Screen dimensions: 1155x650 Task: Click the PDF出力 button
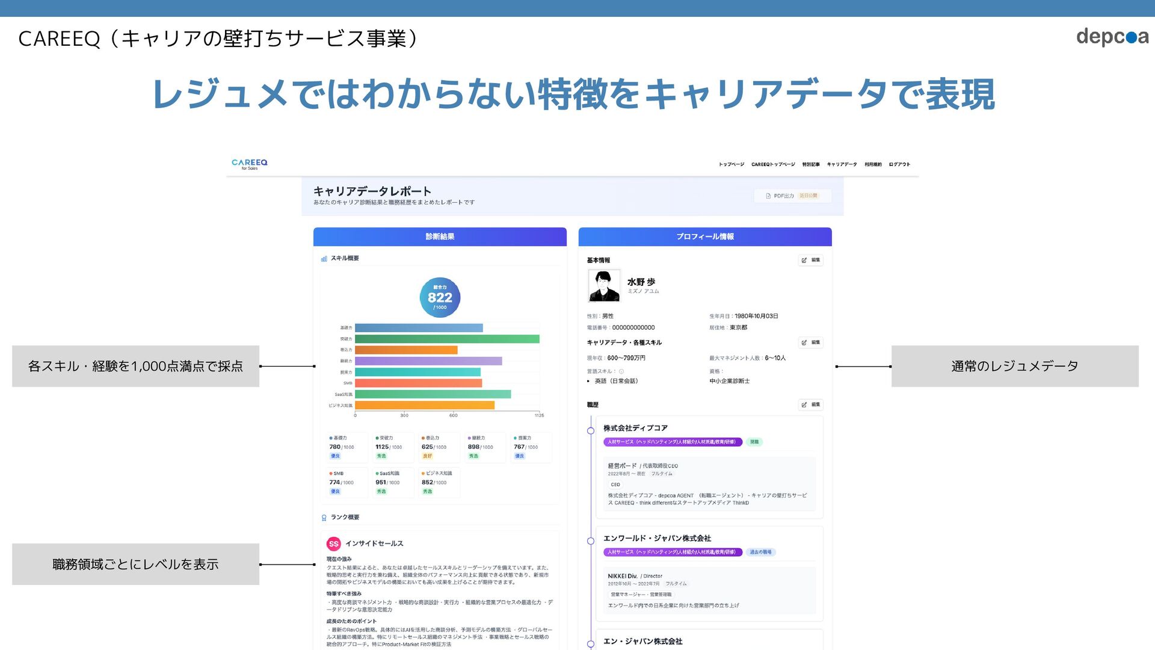coord(792,196)
